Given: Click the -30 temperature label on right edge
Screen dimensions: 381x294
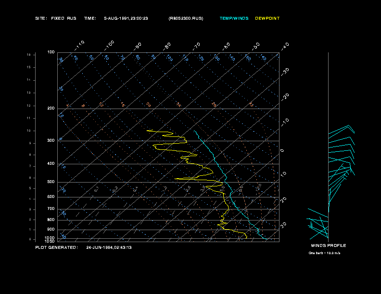Looking at the screenshot, I should coord(285,72).
